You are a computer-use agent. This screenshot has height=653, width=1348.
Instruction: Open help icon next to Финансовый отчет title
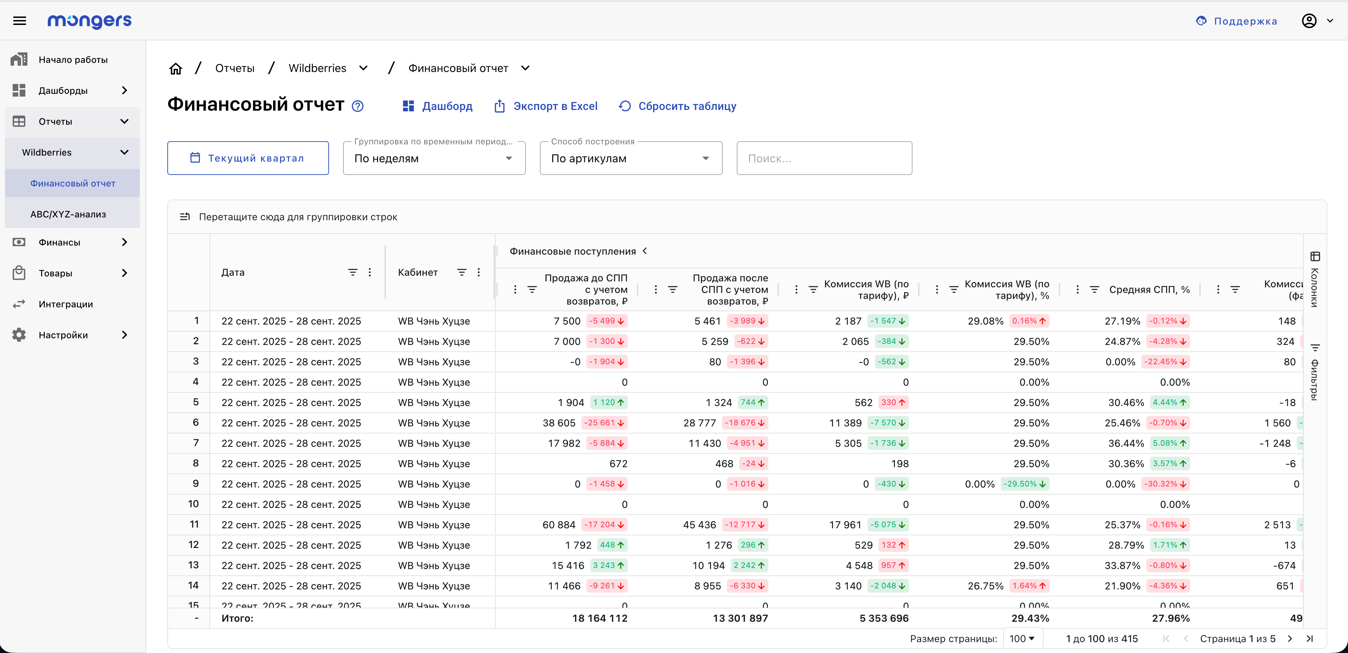pos(357,106)
